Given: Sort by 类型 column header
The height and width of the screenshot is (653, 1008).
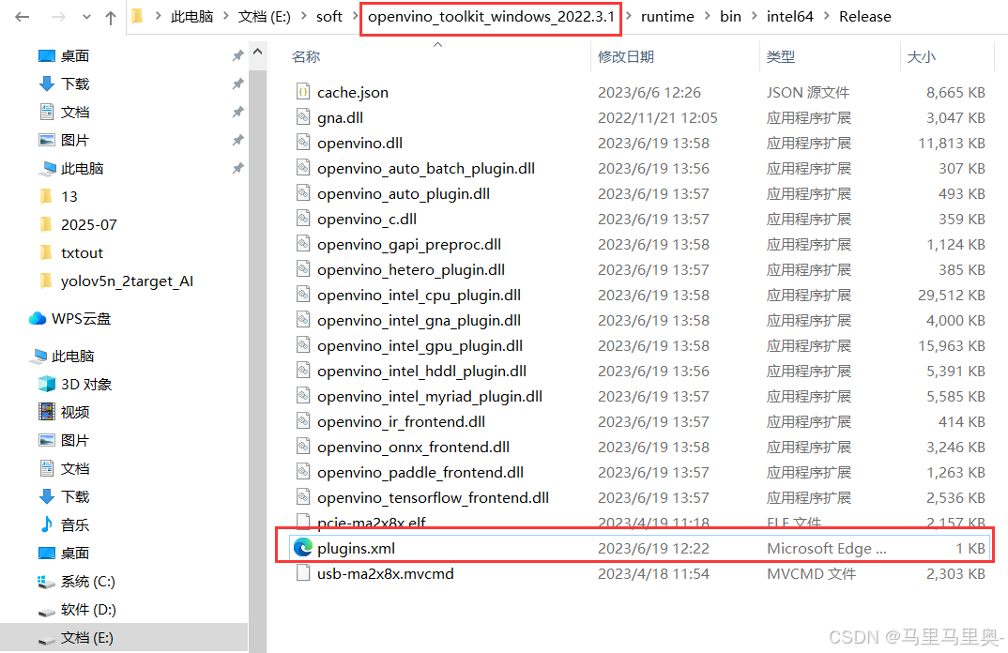Looking at the screenshot, I should [x=781, y=56].
